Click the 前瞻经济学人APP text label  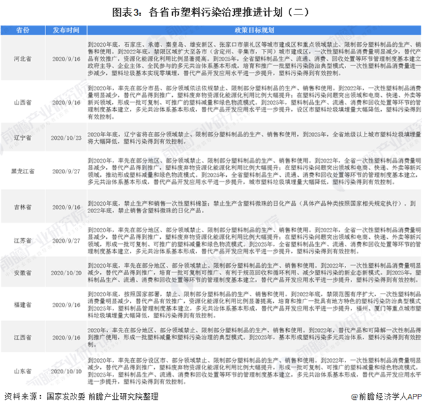click(388, 397)
